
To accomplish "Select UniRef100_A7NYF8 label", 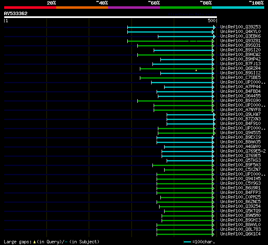I will (240, 110).
